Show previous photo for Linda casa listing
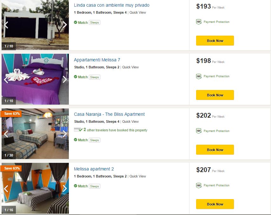 click(x=6, y=25)
